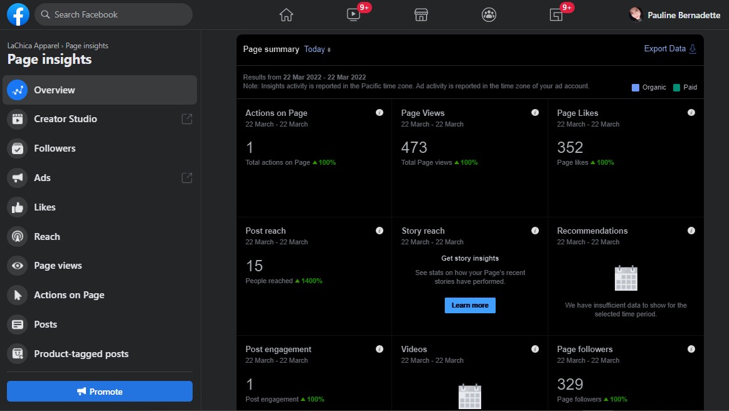Viewport: 729px width, 411px height.
Task: Click the Post engagement card title
Action: click(278, 349)
